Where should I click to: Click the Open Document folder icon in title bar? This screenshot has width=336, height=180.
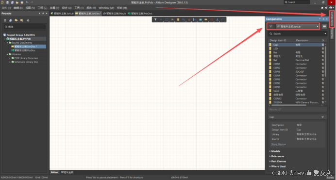(17, 2)
